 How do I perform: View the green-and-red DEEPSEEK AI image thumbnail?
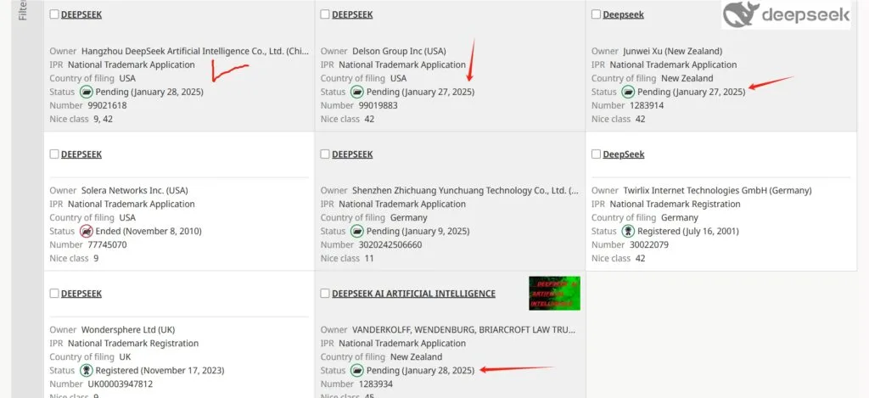[x=554, y=294]
